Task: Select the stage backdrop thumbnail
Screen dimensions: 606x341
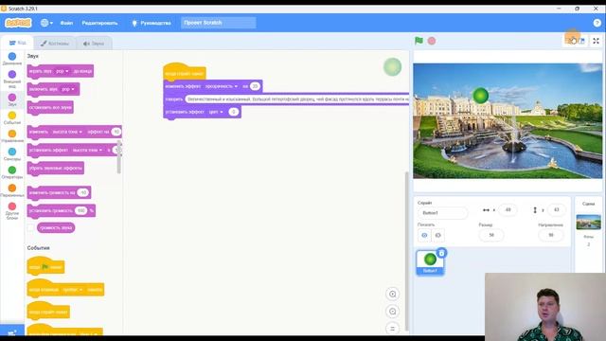Action: point(588,222)
